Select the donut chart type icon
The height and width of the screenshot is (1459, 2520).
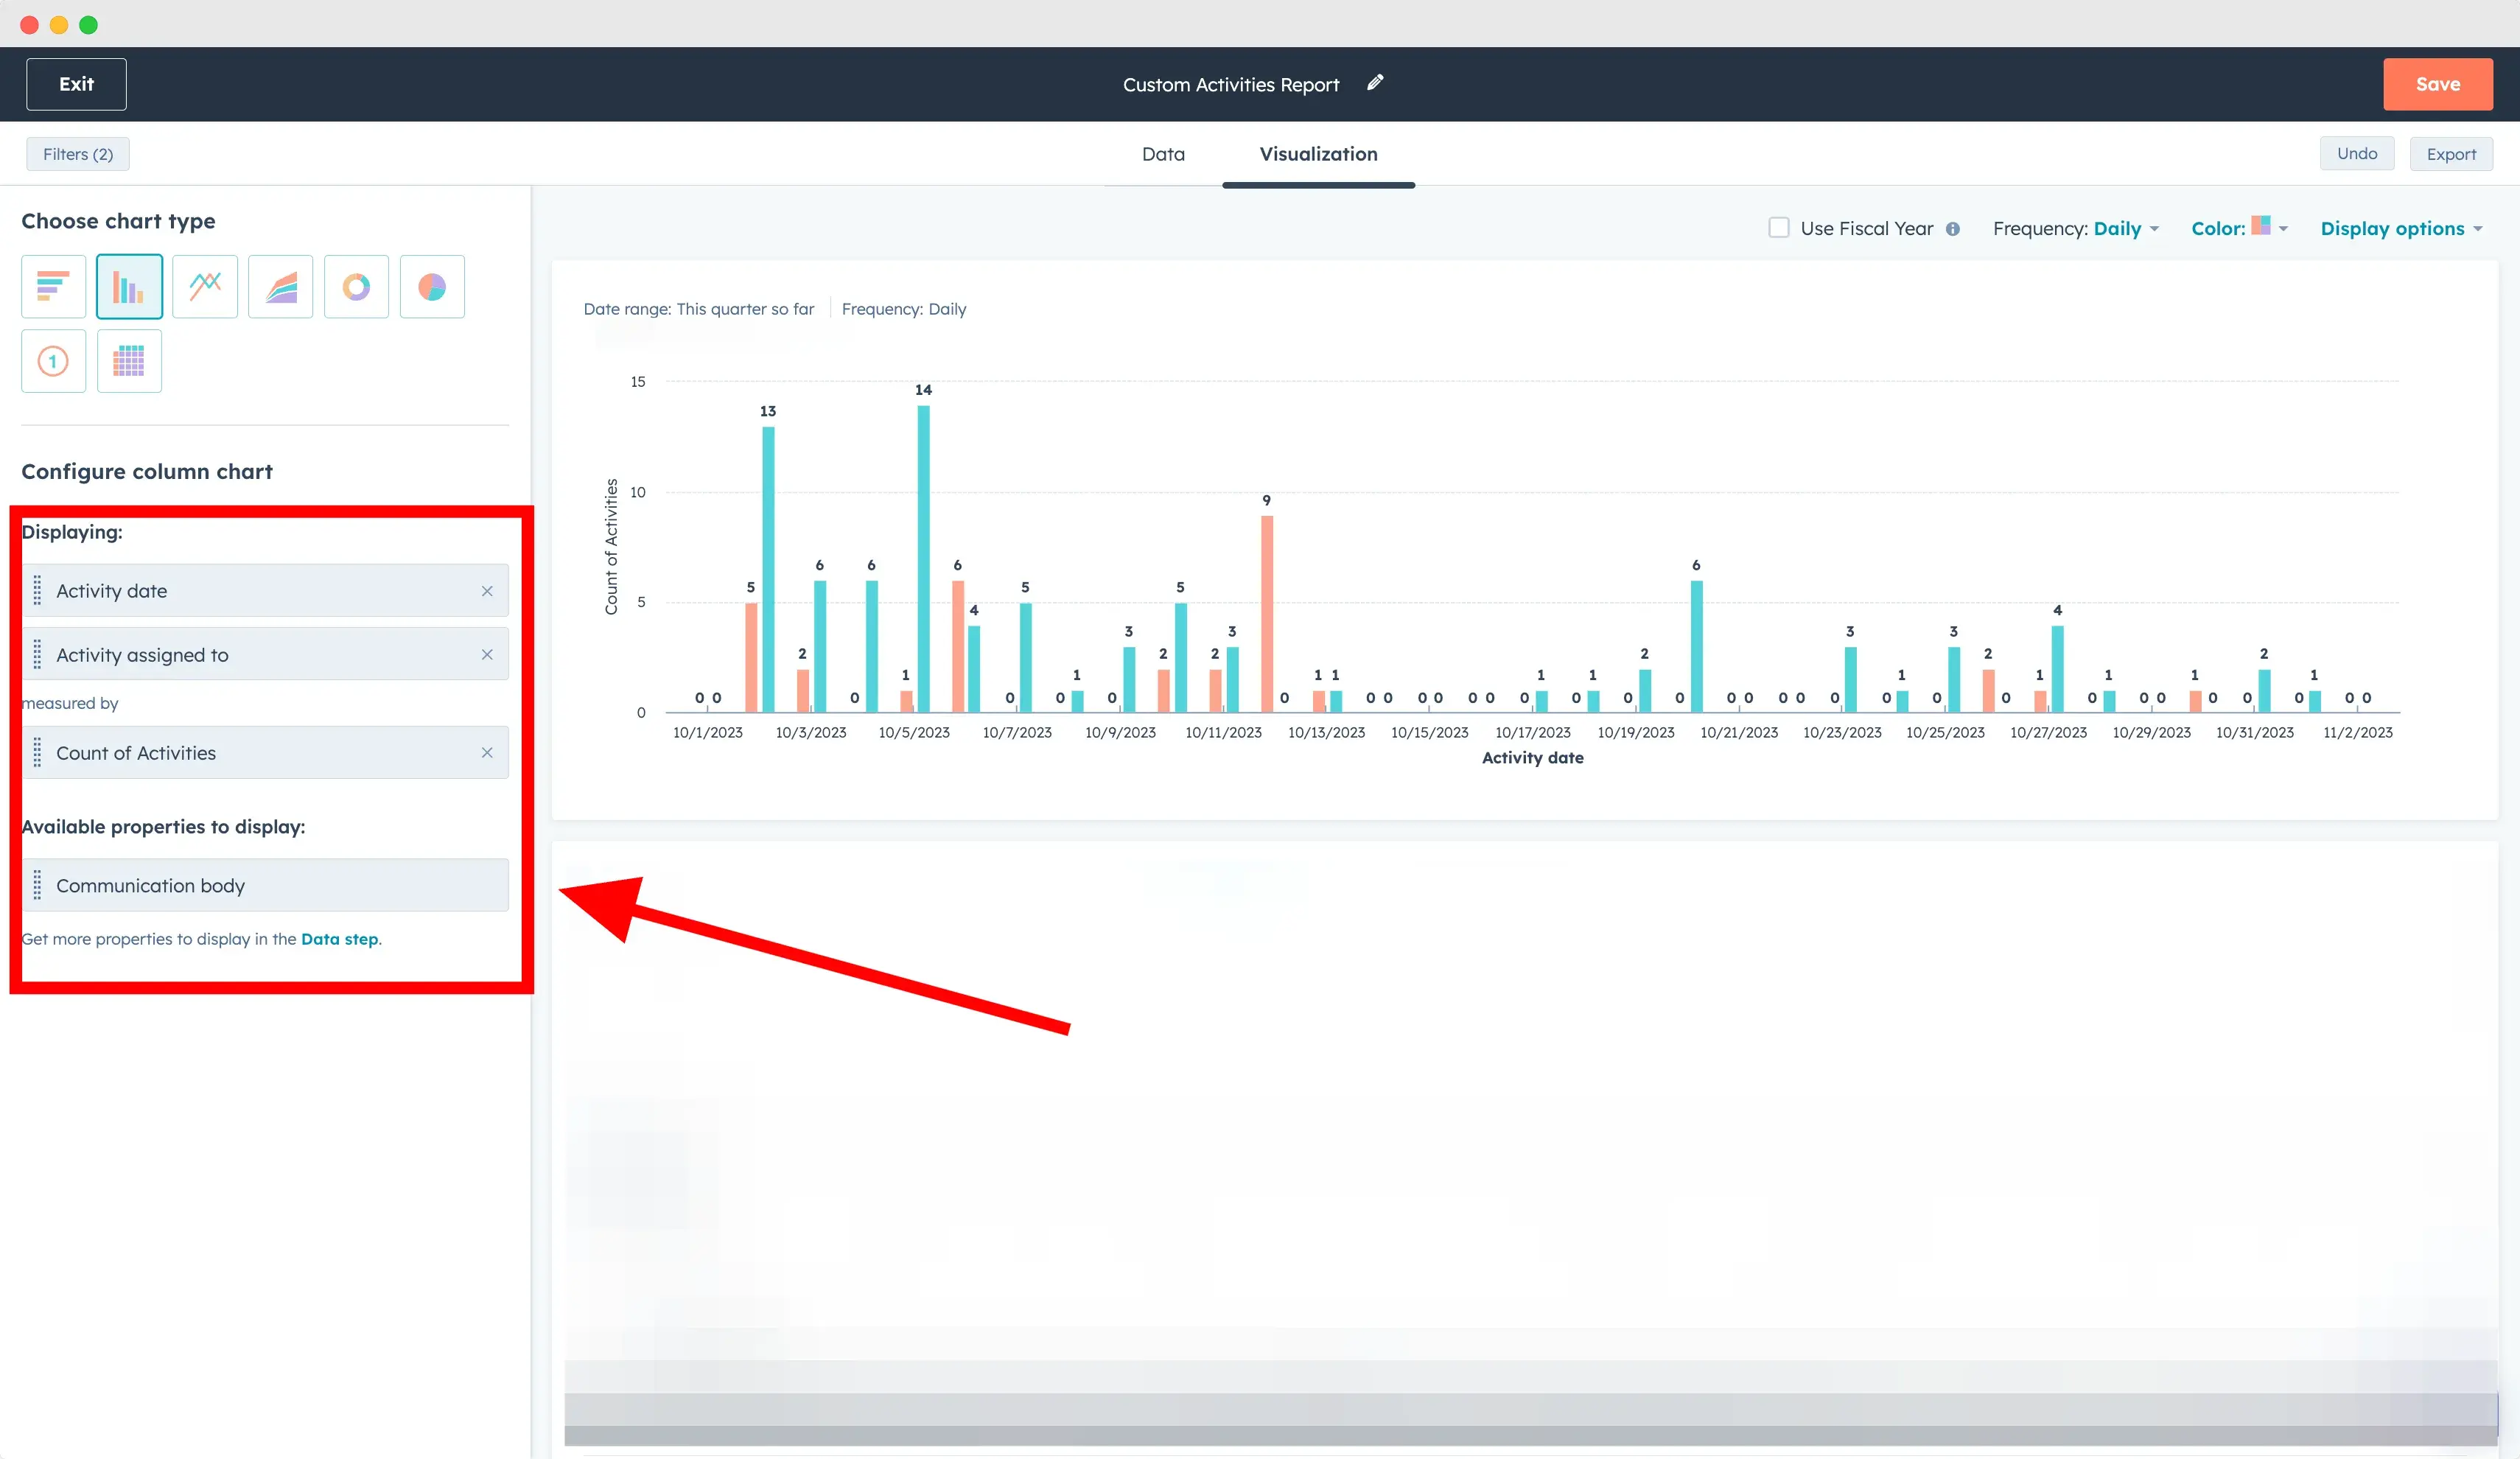pyautogui.click(x=356, y=287)
